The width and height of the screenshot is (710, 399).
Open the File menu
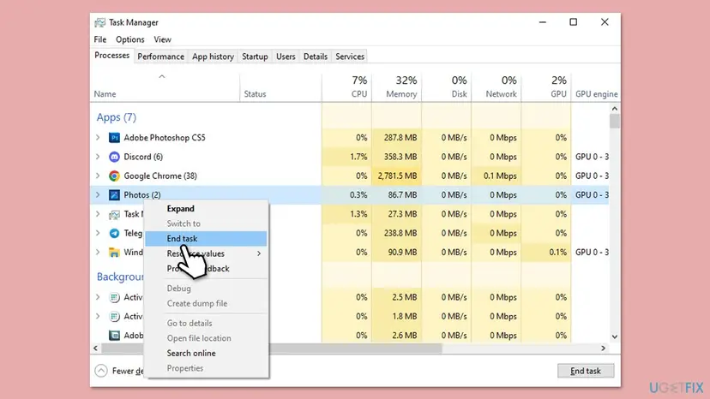pyautogui.click(x=100, y=39)
